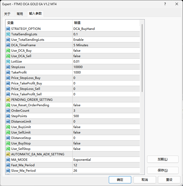Click the 加载(L) button
Viewport: 183px width, 186px height.
pos(163,159)
